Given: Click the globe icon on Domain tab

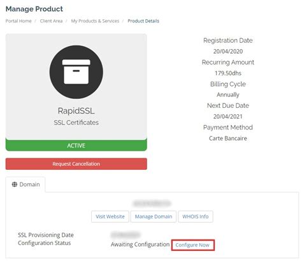Looking at the screenshot, I should 15,184.
